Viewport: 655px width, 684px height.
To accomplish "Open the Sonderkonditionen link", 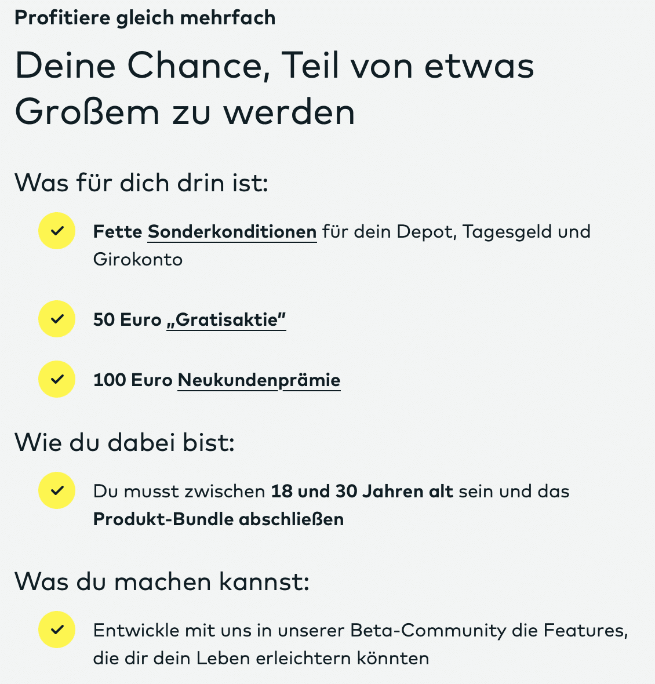I will click(232, 232).
